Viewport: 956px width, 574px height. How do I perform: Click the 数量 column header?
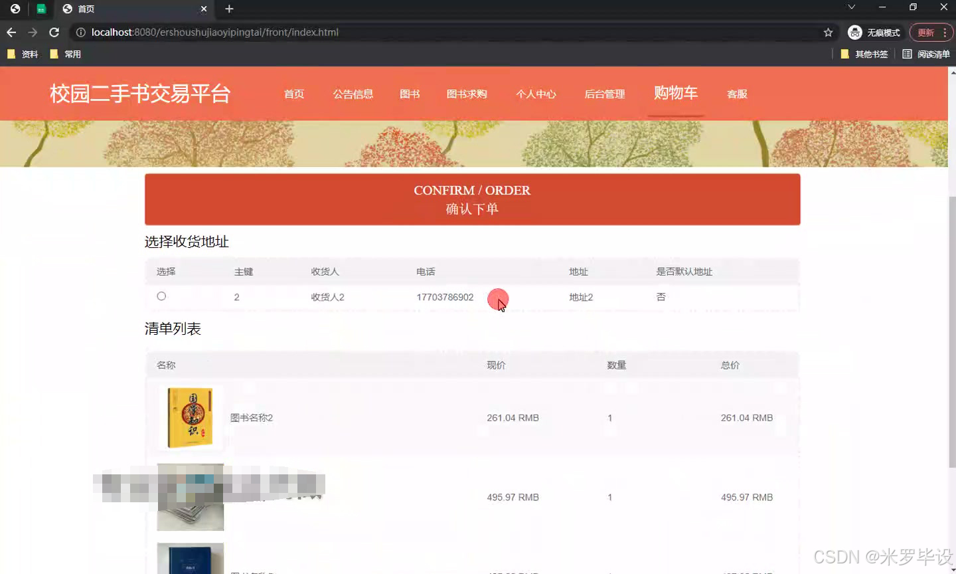pyautogui.click(x=617, y=365)
